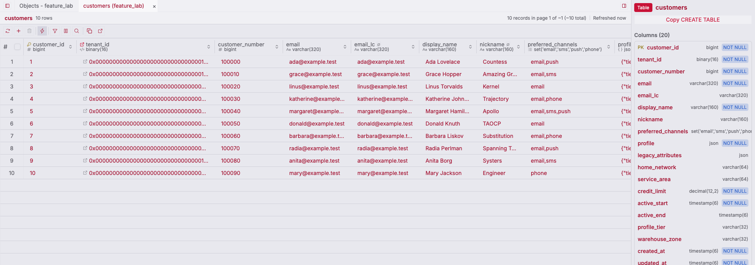Refresh the customers table data
Image resolution: width=755 pixels, height=265 pixels.
tap(8, 31)
